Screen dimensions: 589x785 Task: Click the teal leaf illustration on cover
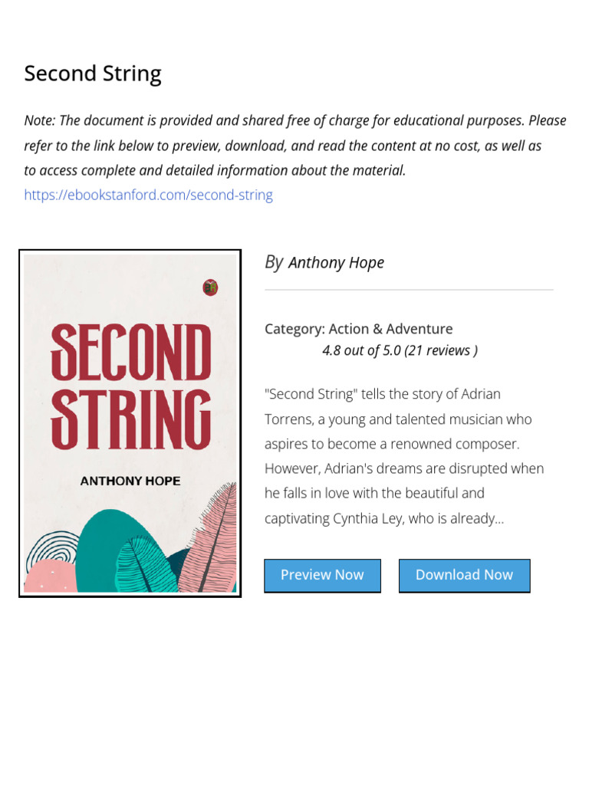click(x=145, y=565)
